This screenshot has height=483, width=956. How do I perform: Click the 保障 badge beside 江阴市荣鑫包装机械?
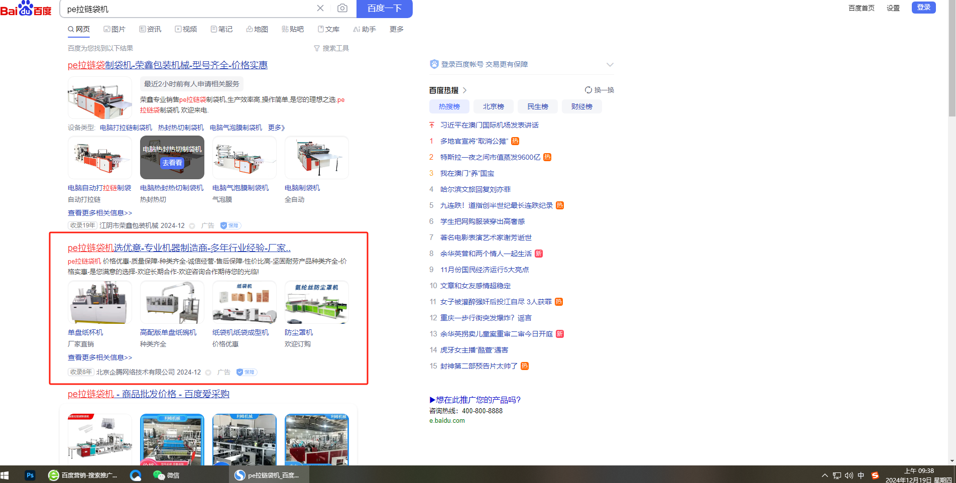pyautogui.click(x=230, y=225)
